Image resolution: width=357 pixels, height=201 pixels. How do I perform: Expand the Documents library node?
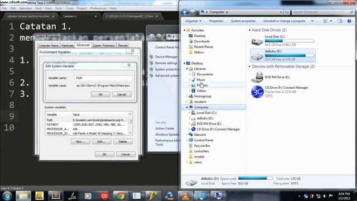(190, 74)
